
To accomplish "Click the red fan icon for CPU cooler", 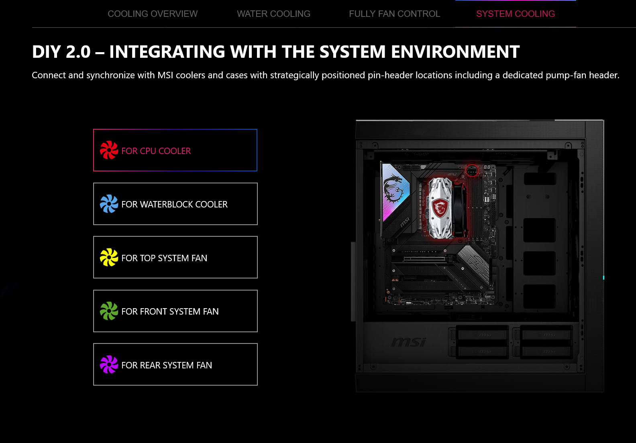I will pos(109,150).
